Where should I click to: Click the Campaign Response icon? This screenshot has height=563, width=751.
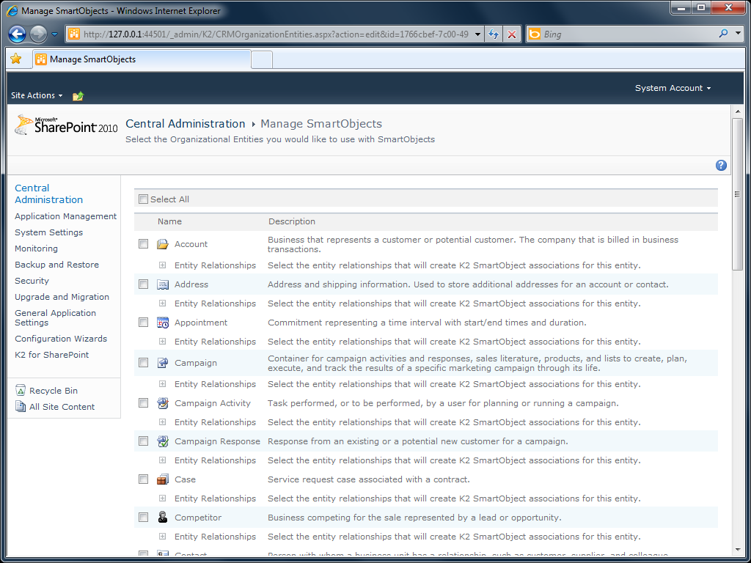tap(163, 441)
